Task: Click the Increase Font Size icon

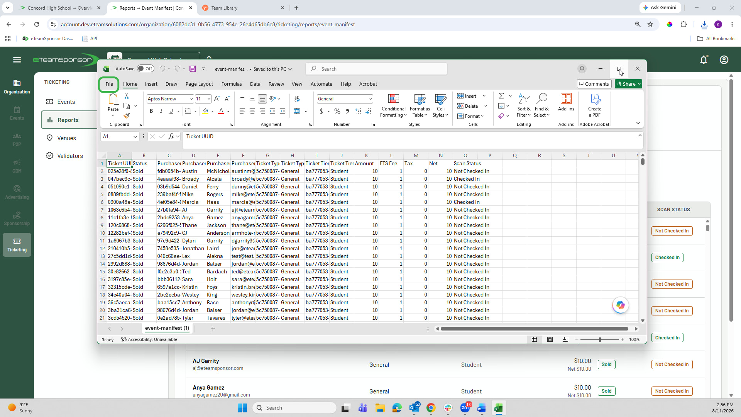Action: (x=217, y=99)
